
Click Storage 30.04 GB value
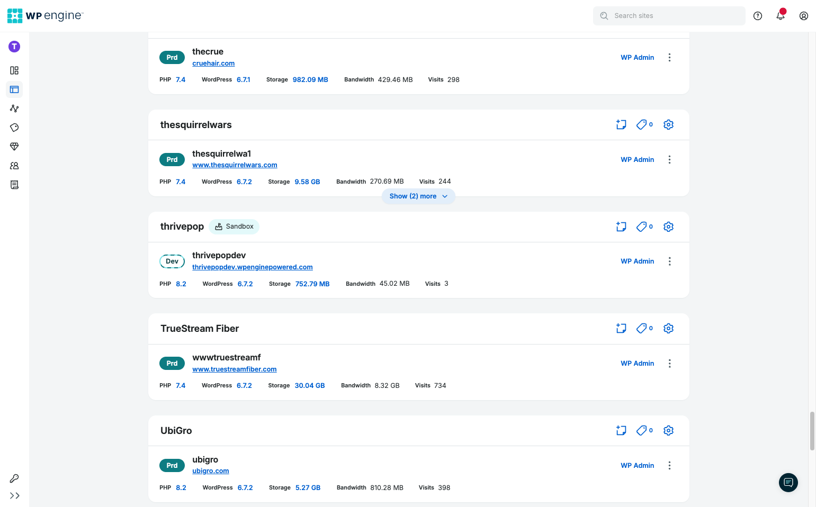click(310, 386)
